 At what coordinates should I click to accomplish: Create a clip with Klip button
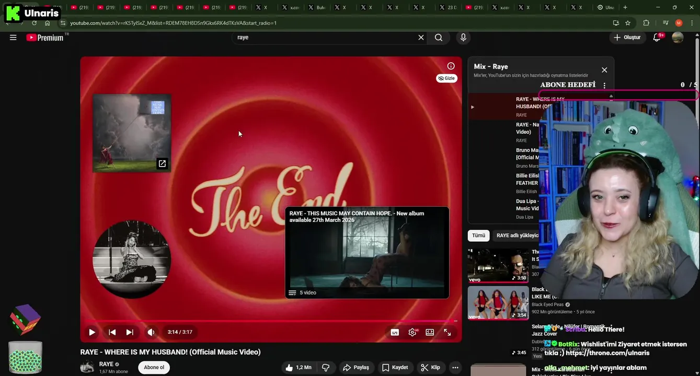[431, 368]
